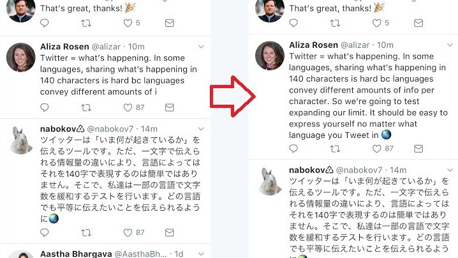
Task: Click Aliza Rosen's profile photo in right panel
Action: pyautogui.click(x=269, y=56)
